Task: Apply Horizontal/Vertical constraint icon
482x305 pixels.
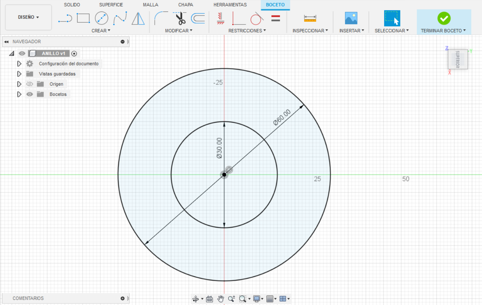Action: click(220, 18)
